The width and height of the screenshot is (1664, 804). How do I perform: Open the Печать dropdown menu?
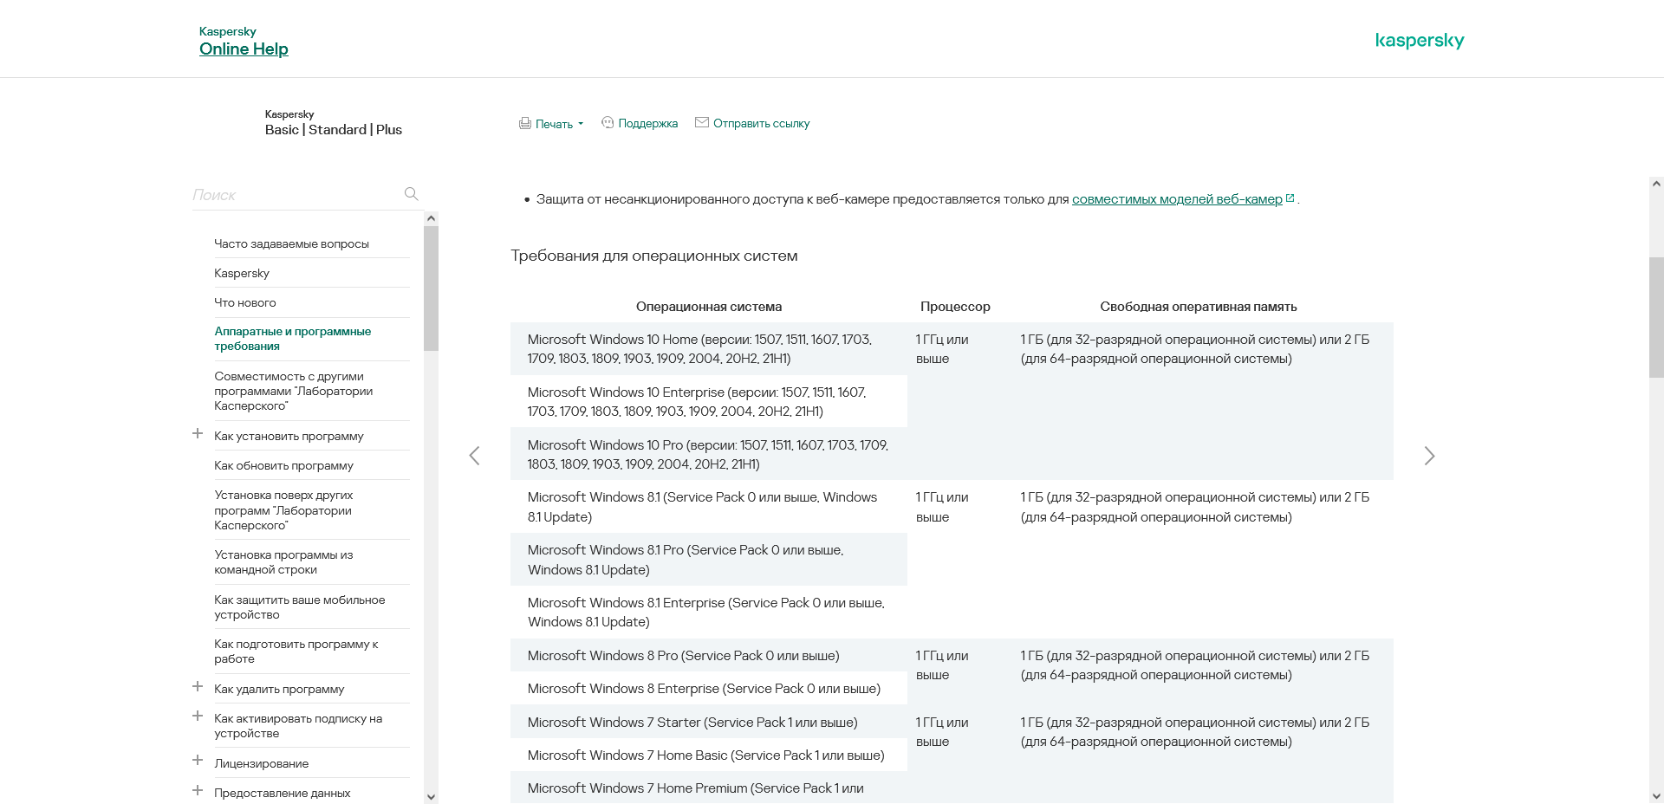[559, 124]
